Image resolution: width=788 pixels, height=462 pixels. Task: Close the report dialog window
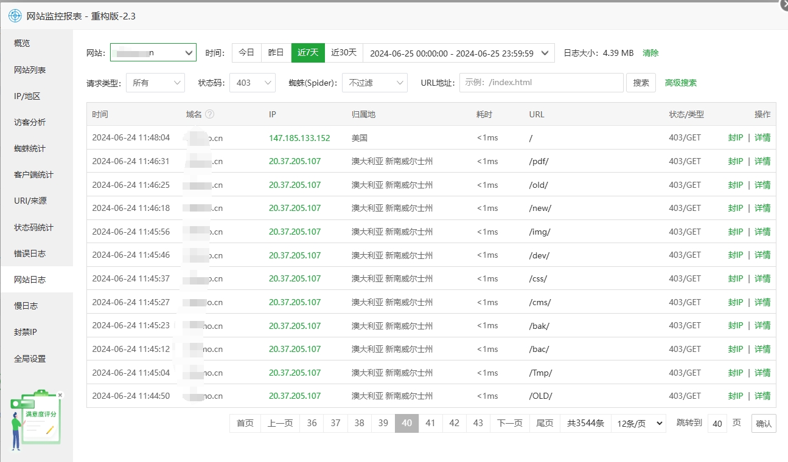pos(785,4)
